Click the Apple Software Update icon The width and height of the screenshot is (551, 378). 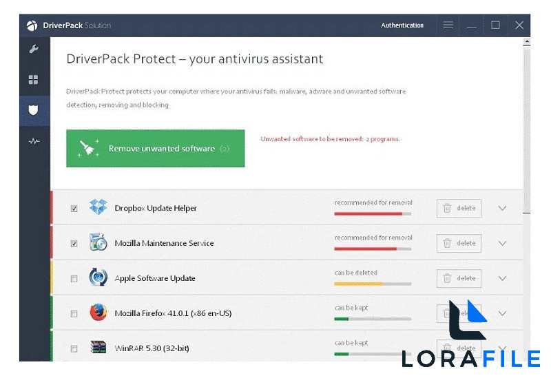coord(98,277)
